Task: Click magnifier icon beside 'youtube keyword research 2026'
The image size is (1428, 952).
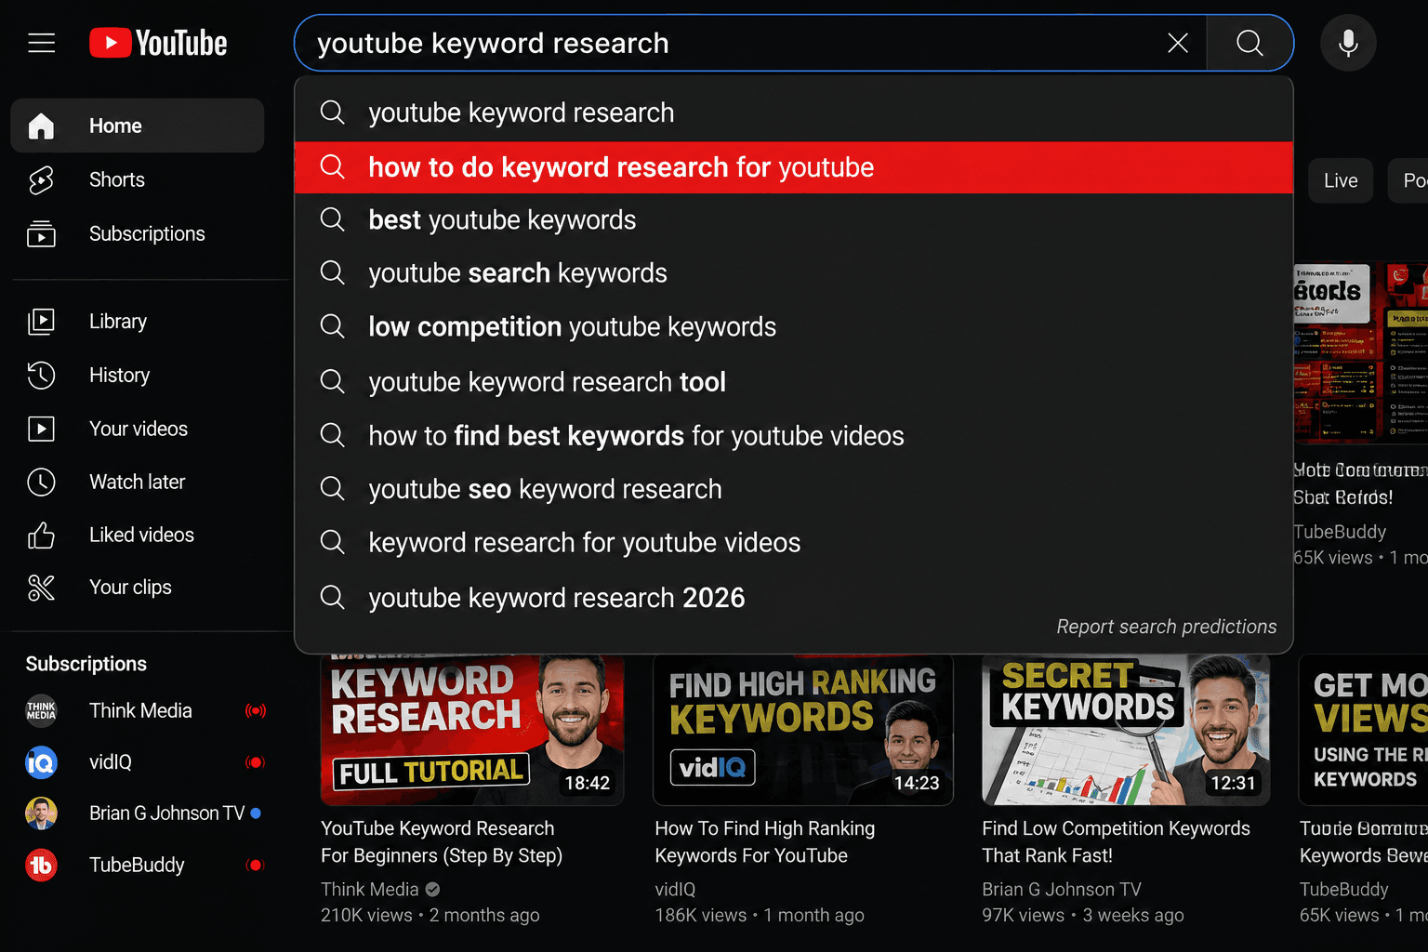Action: click(332, 597)
